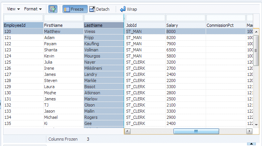Click the LastName filter field
Viewport: 262px width, 146px height.
(104, 18)
